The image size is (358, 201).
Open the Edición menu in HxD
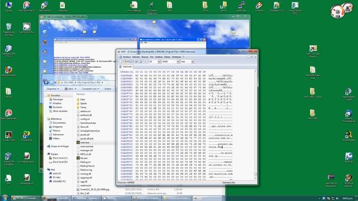136,57
